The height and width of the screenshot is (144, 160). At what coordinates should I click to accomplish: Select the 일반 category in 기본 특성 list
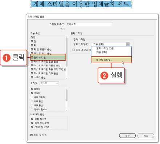point(33,37)
